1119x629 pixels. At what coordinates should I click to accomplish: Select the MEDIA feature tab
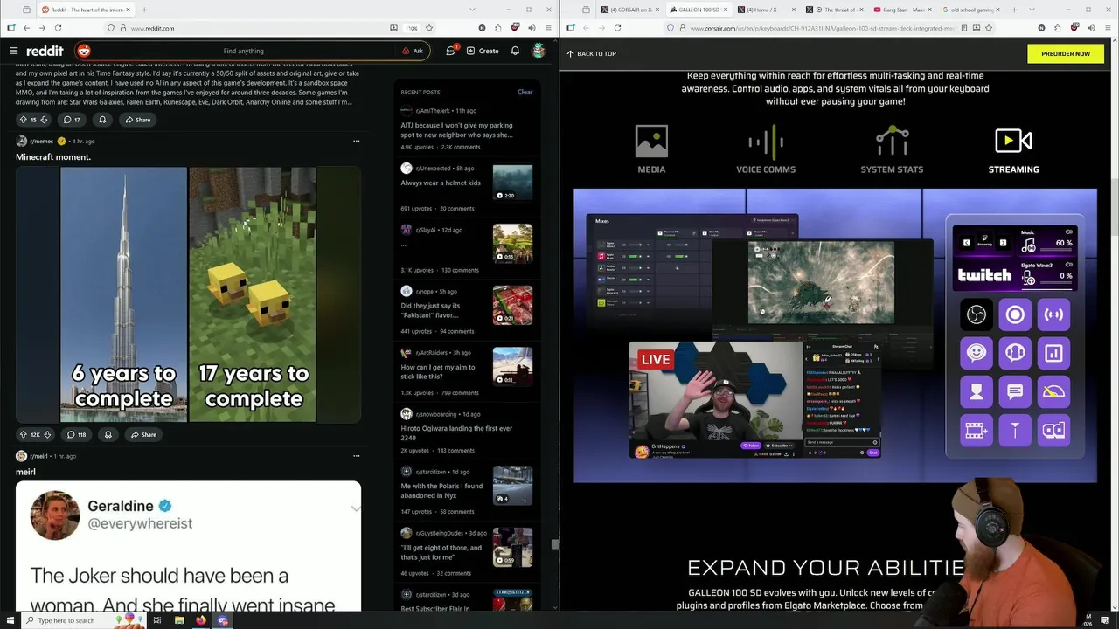pos(651,149)
